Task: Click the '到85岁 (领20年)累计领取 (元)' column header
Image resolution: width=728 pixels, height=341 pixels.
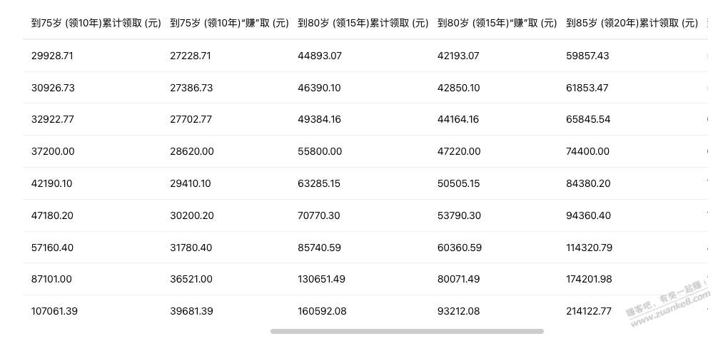Action: 632,23
